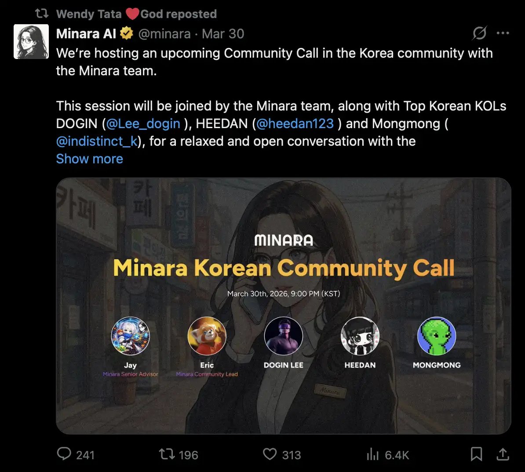Open Minara AI profile avatar

point(31,41)
